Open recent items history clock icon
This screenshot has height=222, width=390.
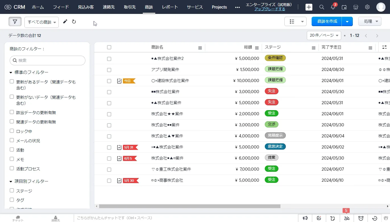[x=375, y=218]
